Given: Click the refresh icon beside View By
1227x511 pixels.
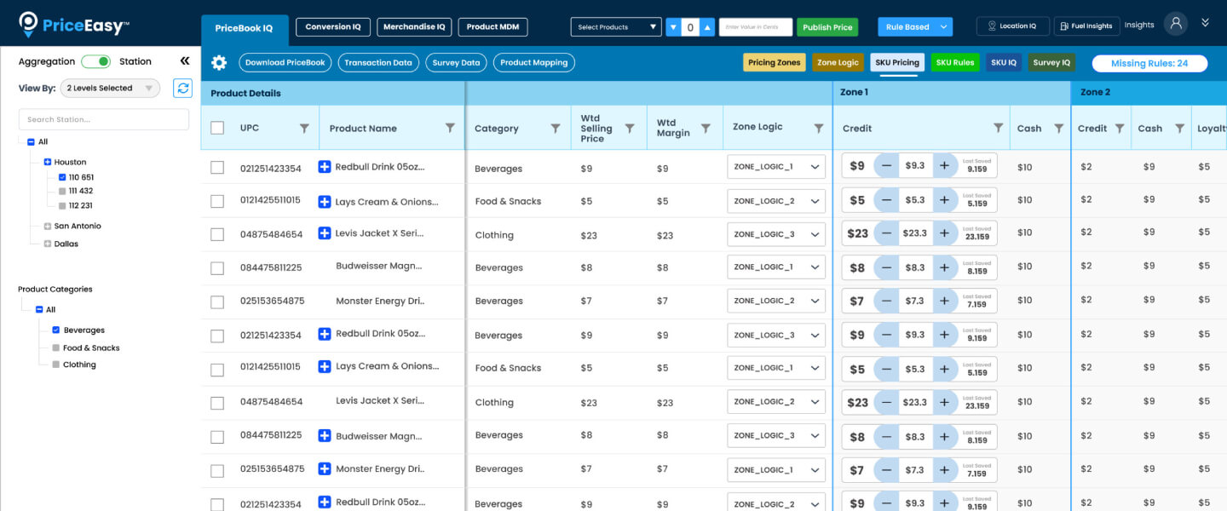Looking at the screenshot, I should (x=182, y=88).
